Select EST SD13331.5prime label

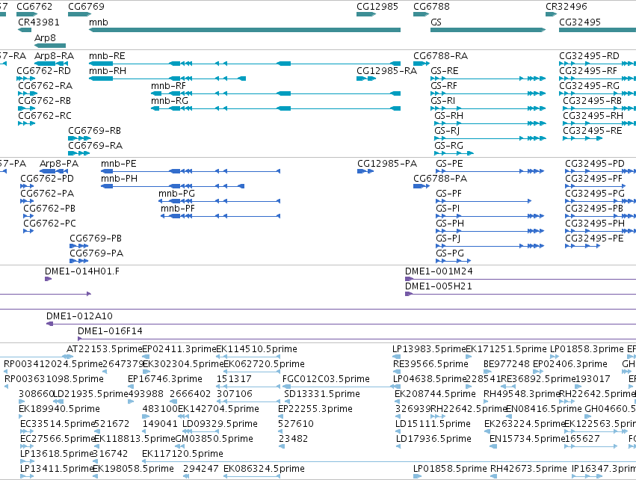322,394
